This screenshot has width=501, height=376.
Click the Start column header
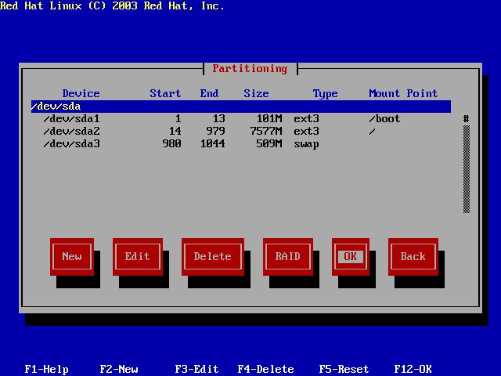(165, 93)
